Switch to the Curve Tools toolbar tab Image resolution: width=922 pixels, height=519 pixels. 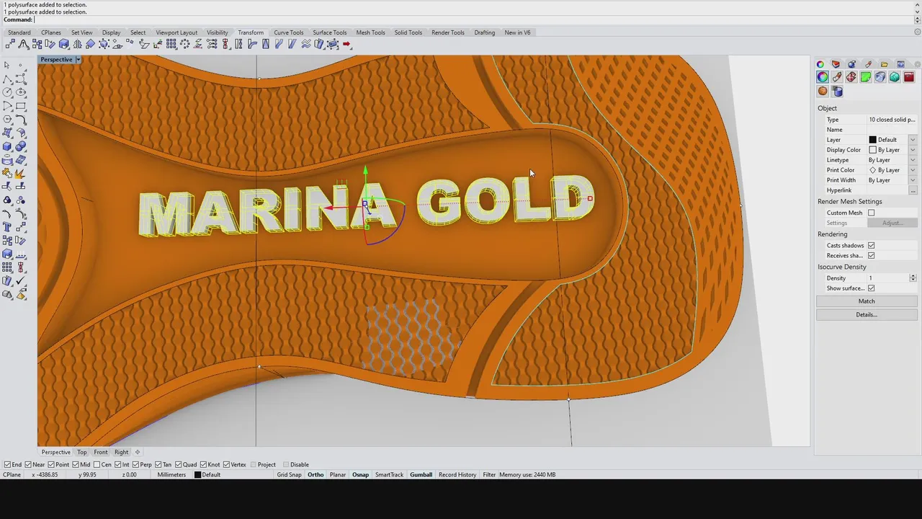pyautogui.click(x=288, y=32)
